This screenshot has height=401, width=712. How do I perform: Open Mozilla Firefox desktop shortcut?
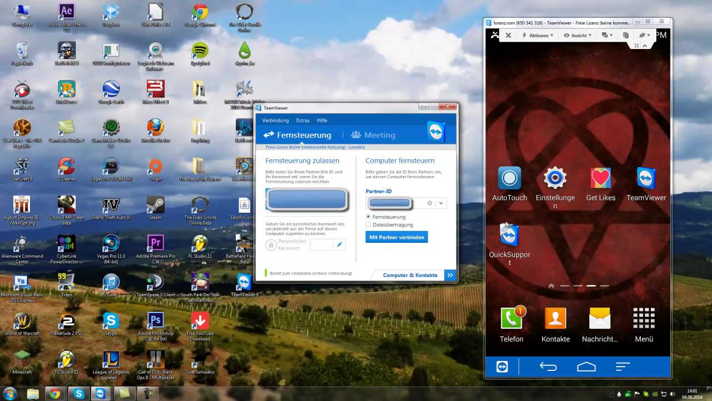(x=155, y=130)
